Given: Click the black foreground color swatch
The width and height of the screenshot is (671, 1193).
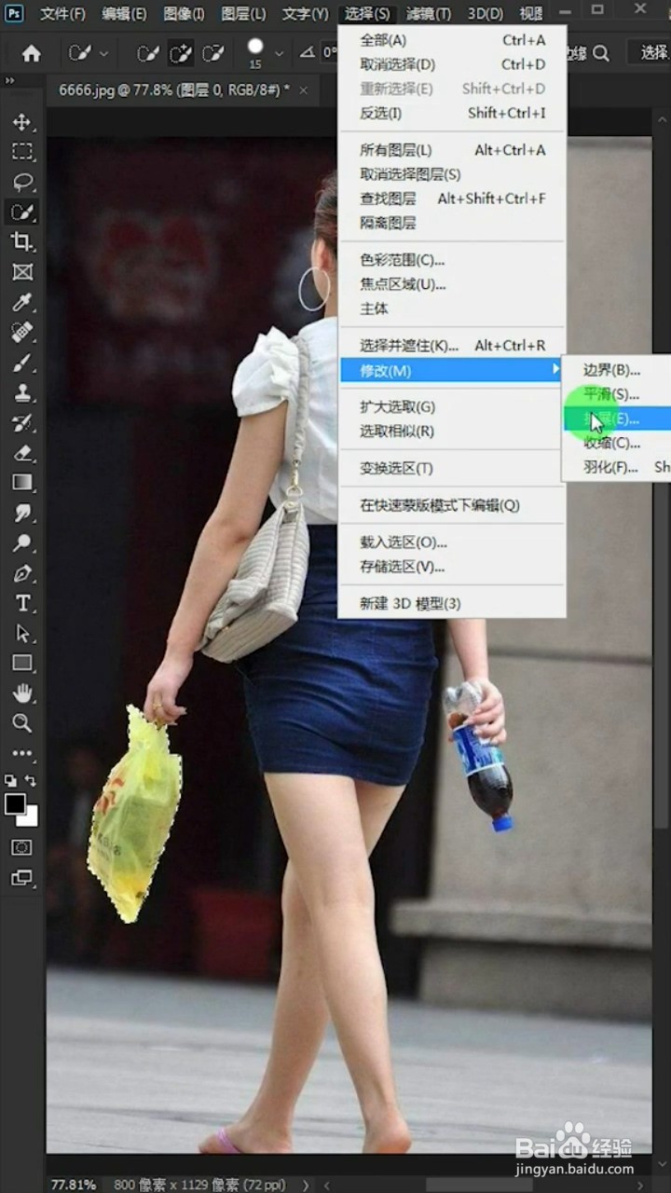Looking at the screenshot, I should coord(14,804).
